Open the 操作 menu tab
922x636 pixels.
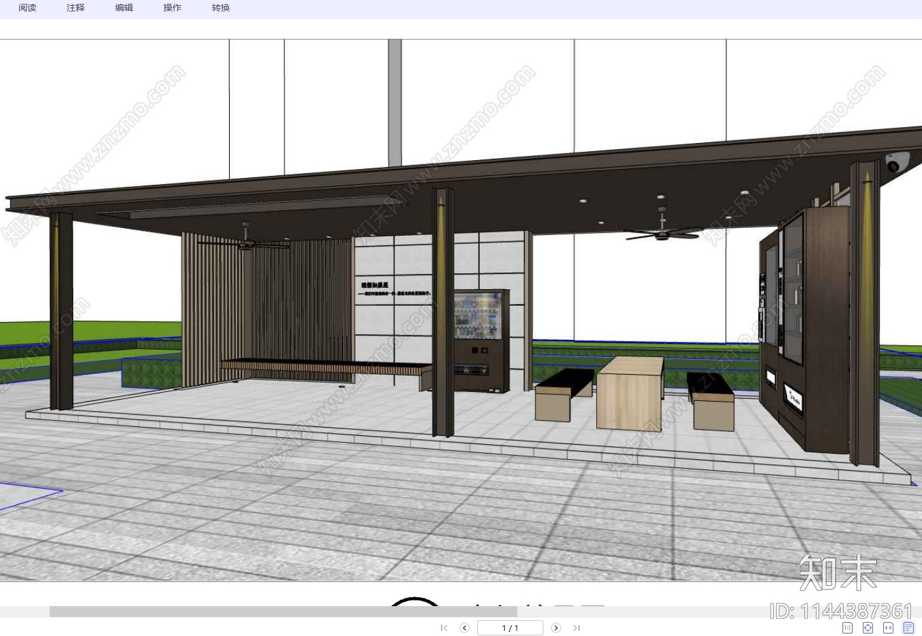[172, 8]
